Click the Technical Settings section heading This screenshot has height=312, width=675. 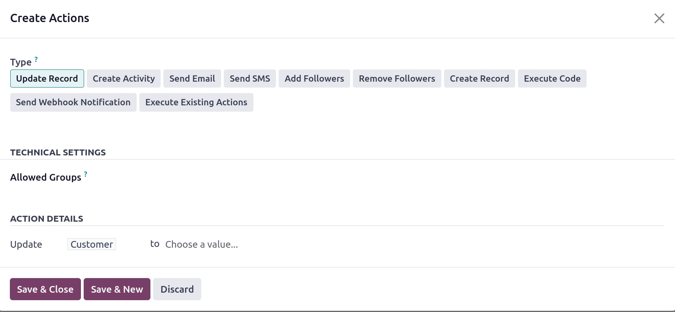58,152
